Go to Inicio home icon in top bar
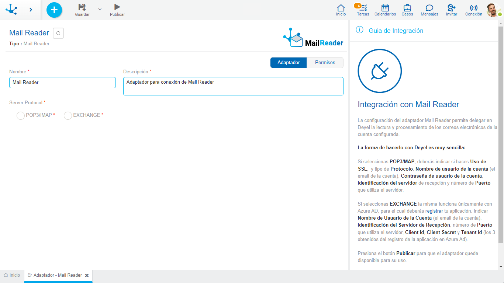 tap(341, 10)
